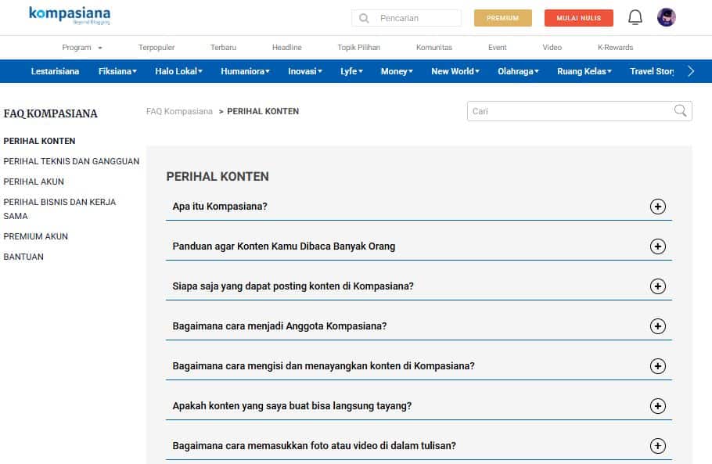Open the notifications bell icon

(x=635, y=16)
